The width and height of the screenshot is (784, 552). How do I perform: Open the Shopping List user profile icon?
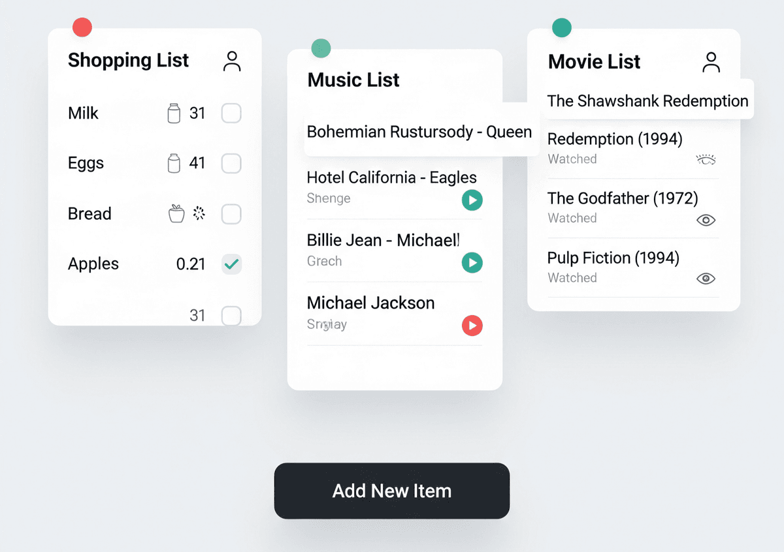coord(232,61)
